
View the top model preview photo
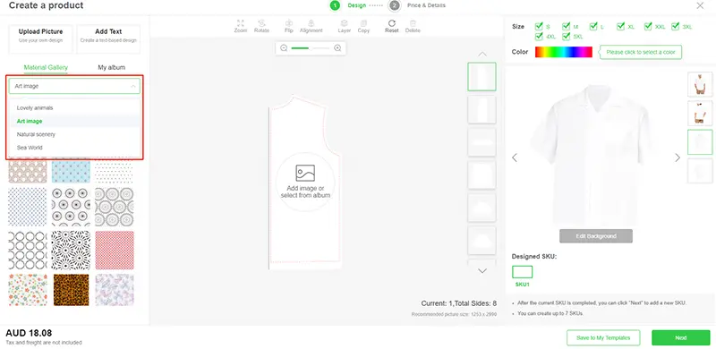700,84
